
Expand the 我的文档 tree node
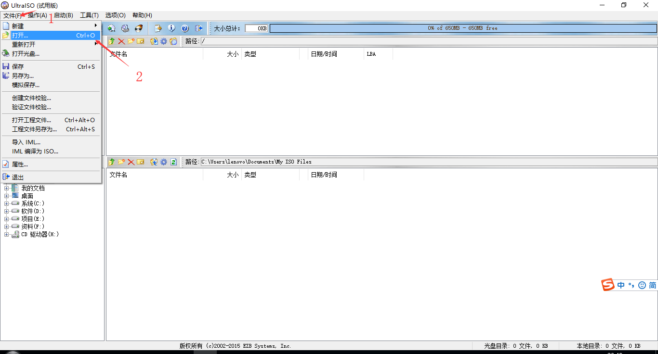tap(7, 189)
